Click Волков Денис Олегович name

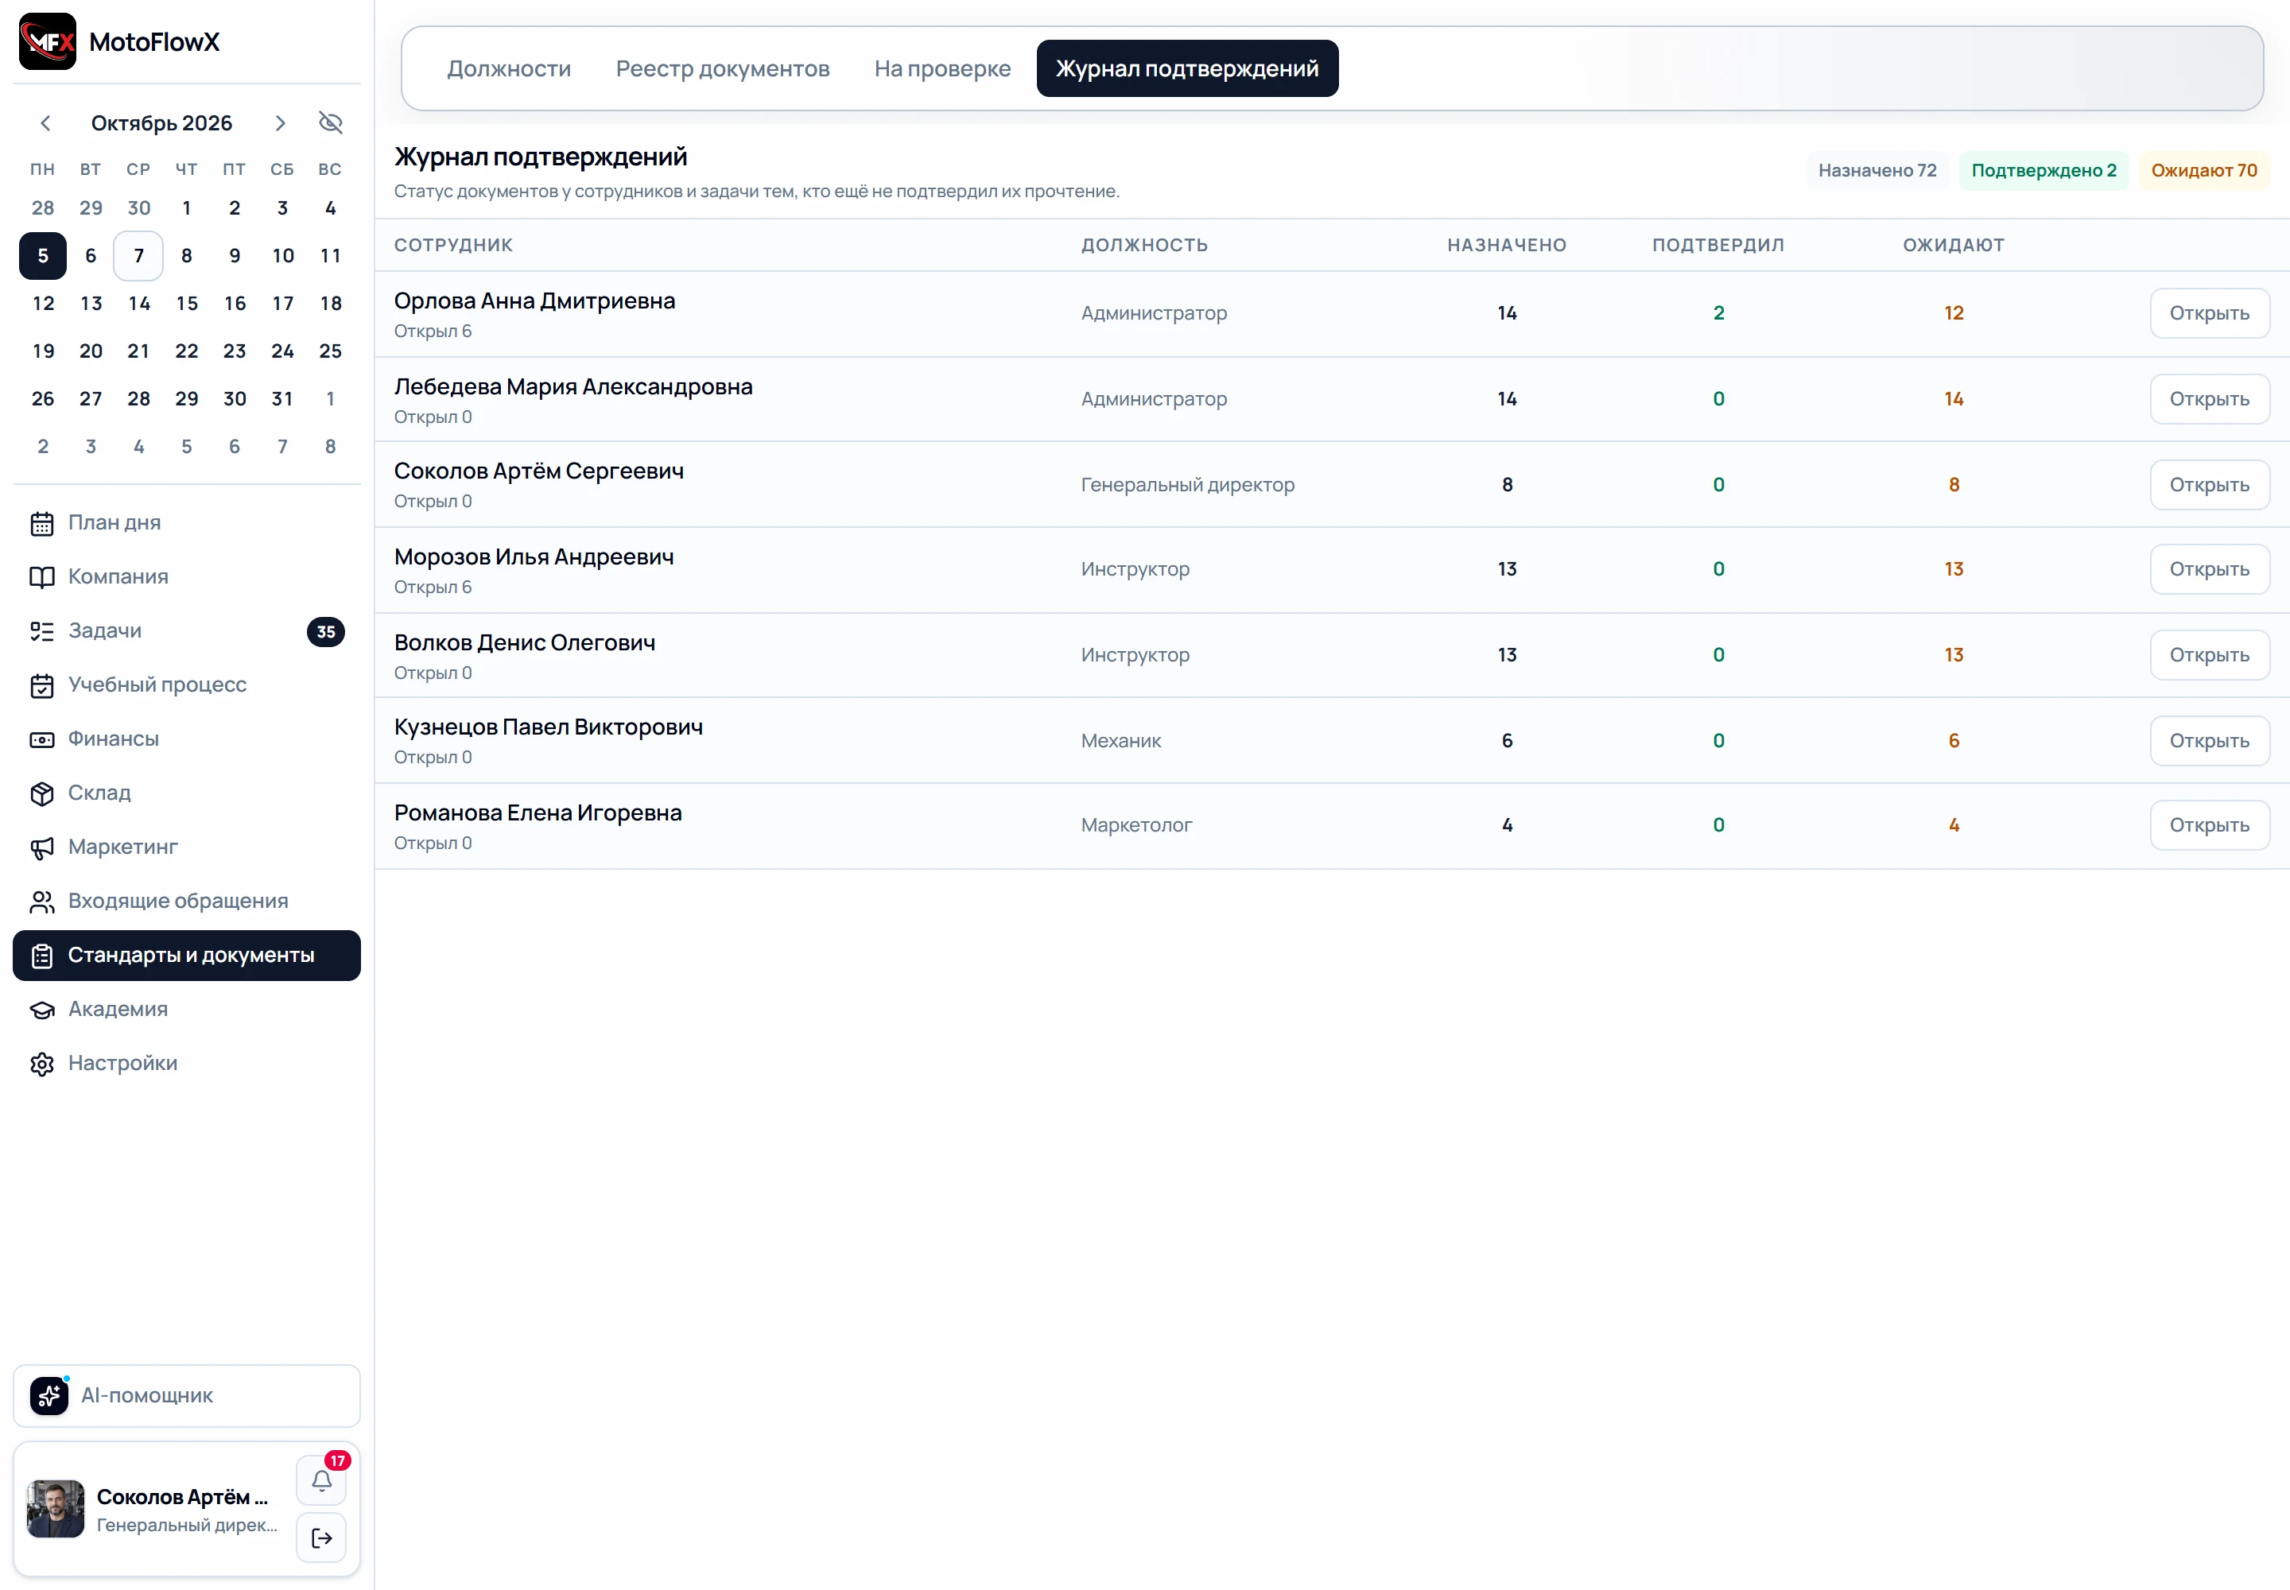coord(524,644)
